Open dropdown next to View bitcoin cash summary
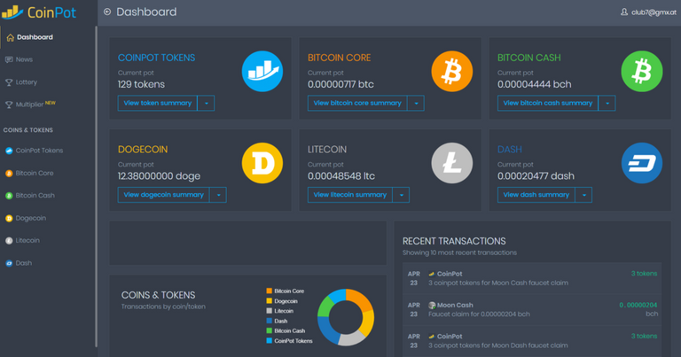The image size is (681, 357). point(607,104)
